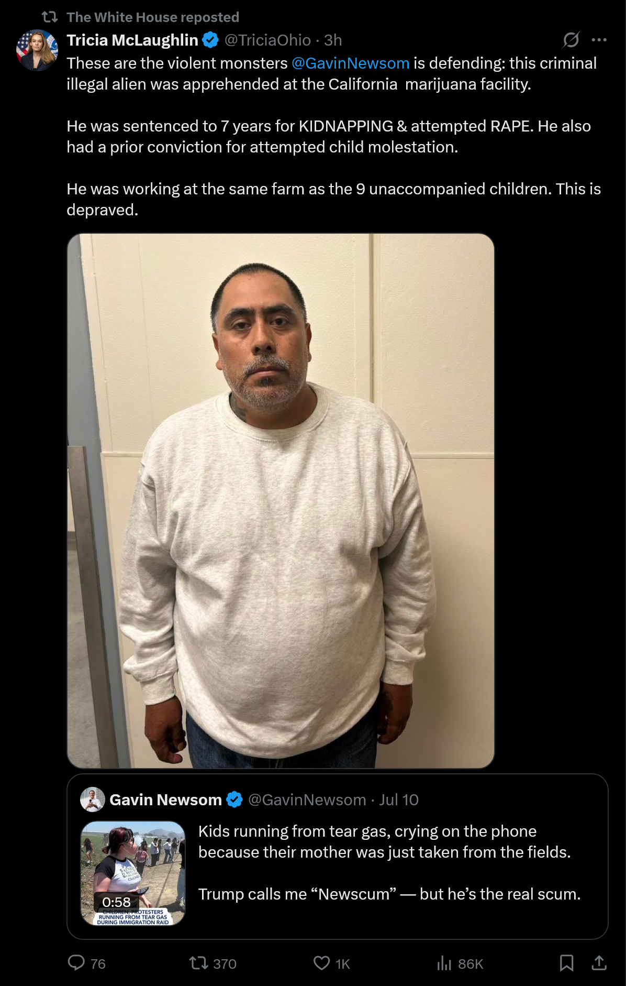Open quoted tweet text about tear gas
Viewport: 626px width, 986px height.
tap(389, 862)
